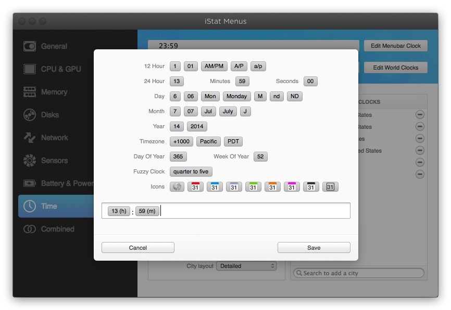451x310 pixels.
Task: Save the clock format
Action: (x=314, y=248)
